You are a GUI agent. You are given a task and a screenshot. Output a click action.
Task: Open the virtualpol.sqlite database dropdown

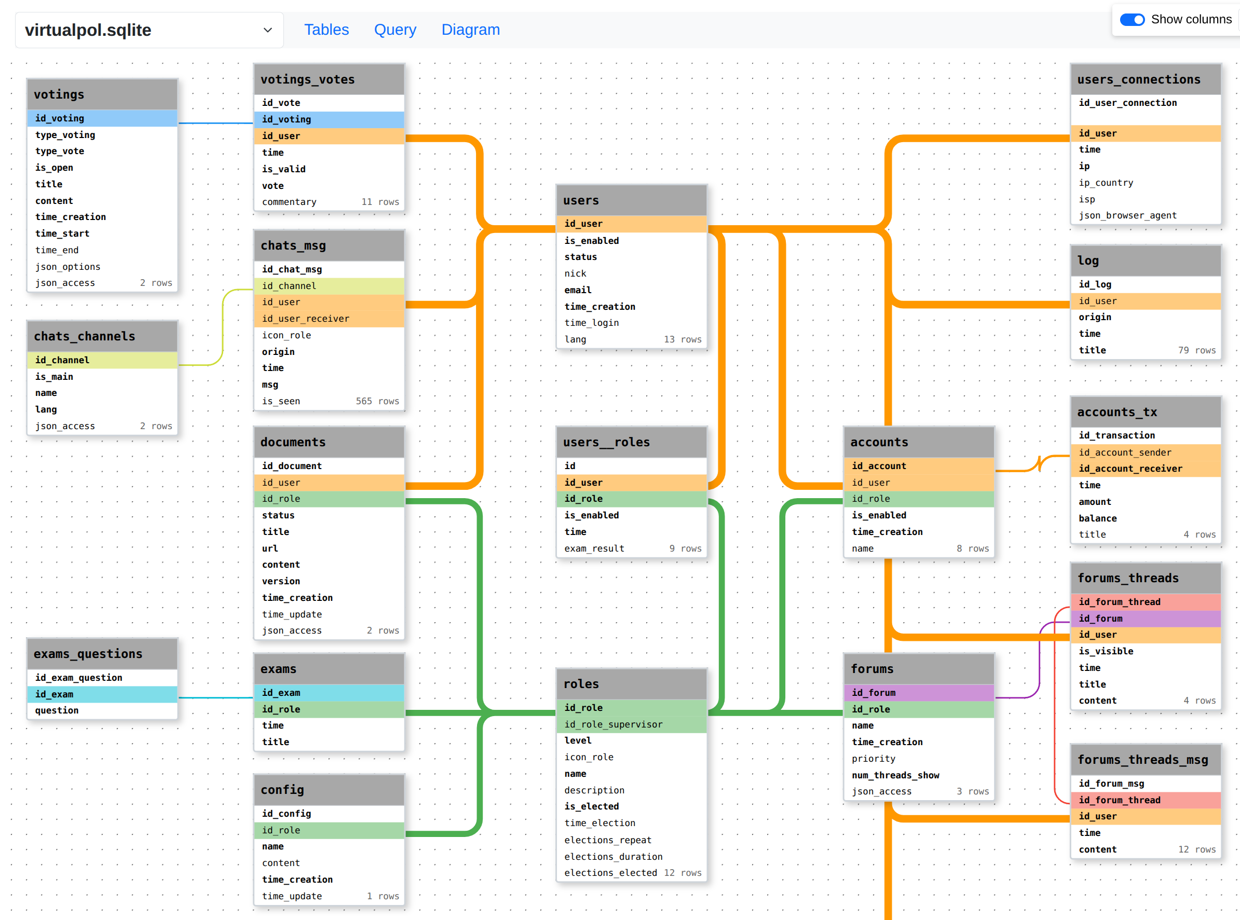[x=149, y=30]
